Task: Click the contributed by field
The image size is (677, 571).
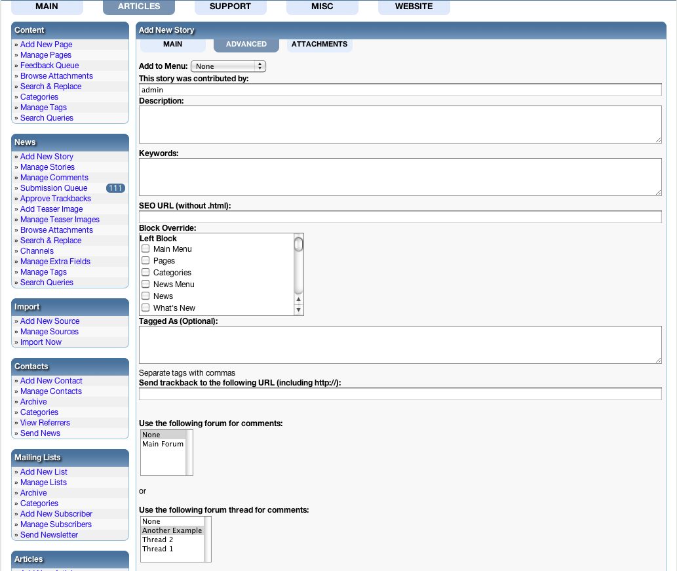Action: [x=400, y=90]
